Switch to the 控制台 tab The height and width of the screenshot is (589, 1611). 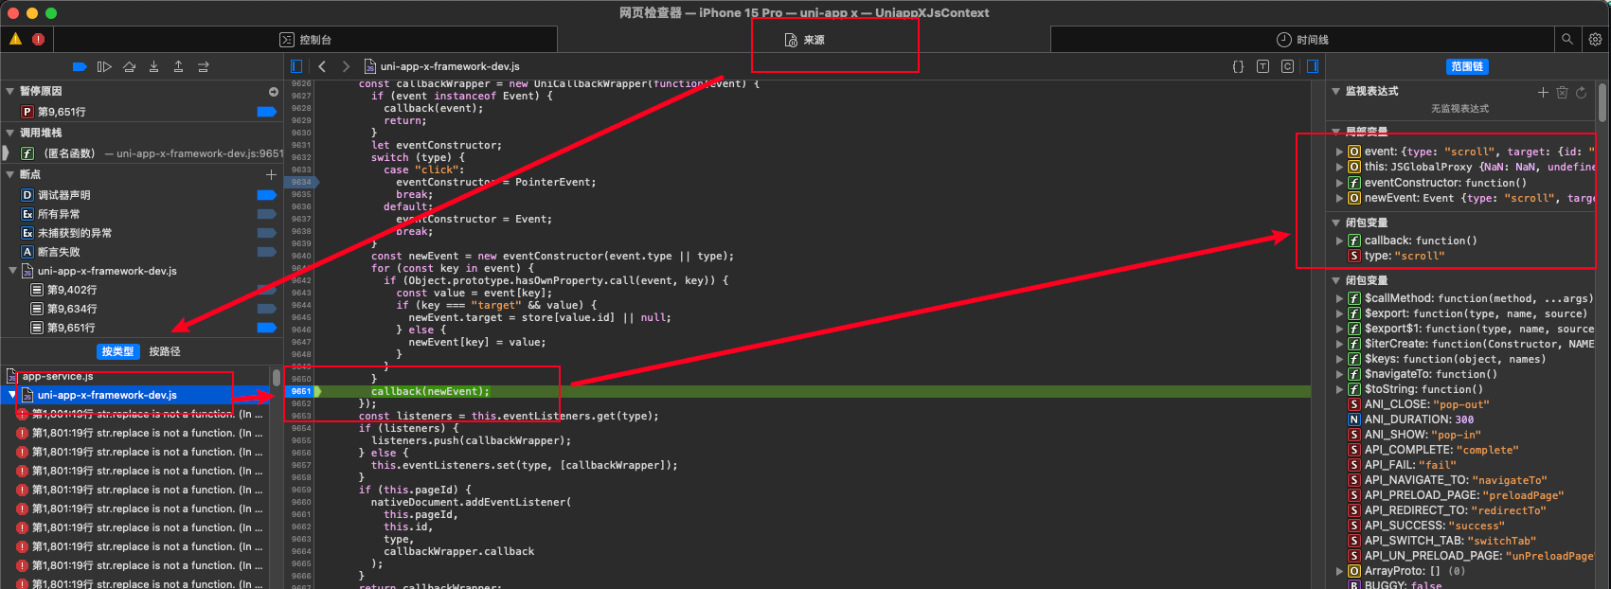(305, 40)
